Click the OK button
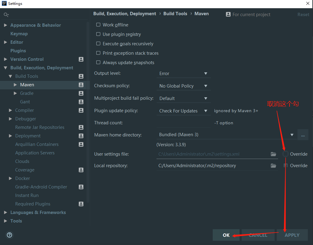 coord(226,235)
